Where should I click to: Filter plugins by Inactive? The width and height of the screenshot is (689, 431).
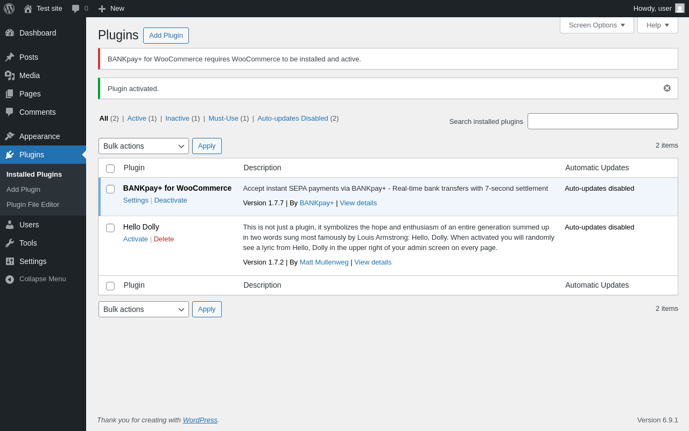pos(177,119)
